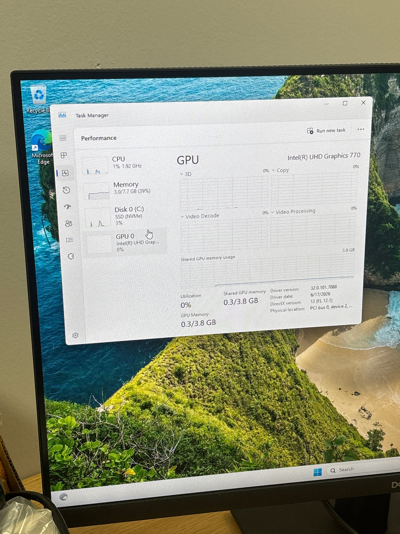
Task: Go to the Processes page icon
Action: [64, 155]
